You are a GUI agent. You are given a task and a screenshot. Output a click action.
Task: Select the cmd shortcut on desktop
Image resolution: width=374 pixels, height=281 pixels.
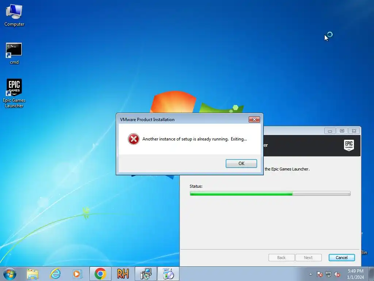pyautogui.click(x=14, y=53)
